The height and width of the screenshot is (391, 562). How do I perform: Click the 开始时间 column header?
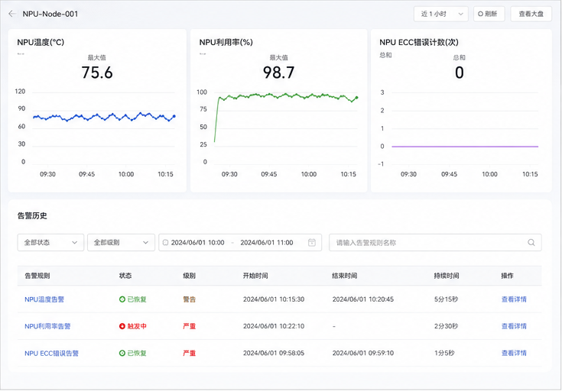(255, 276)
